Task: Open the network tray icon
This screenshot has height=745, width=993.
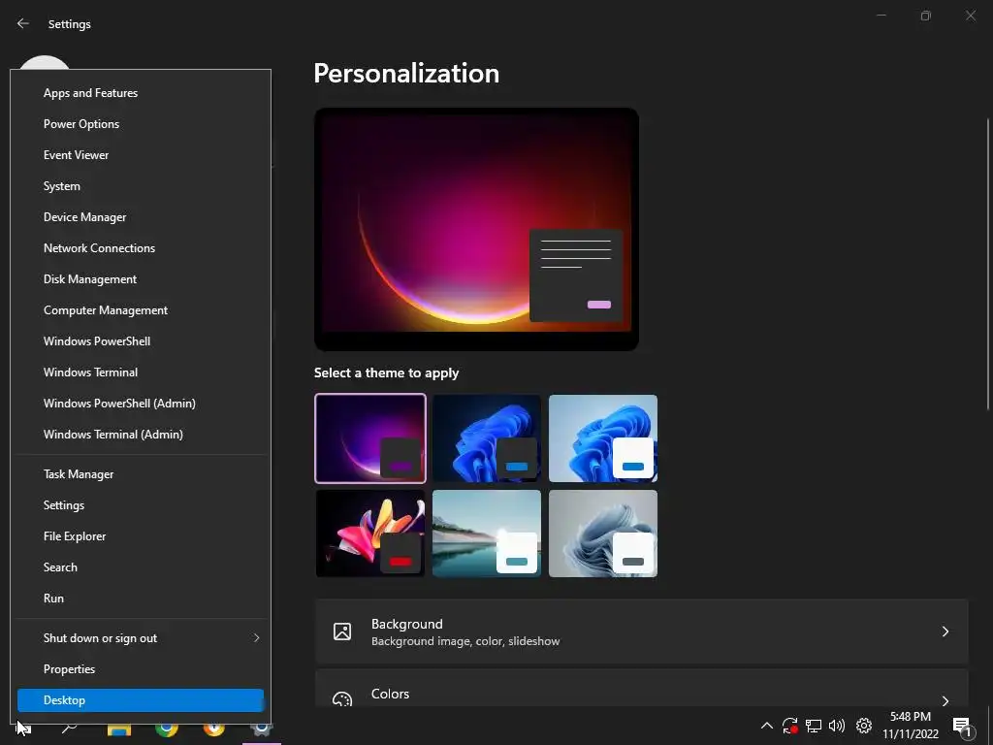Action: pyautogui.click(x=814, y=726)
